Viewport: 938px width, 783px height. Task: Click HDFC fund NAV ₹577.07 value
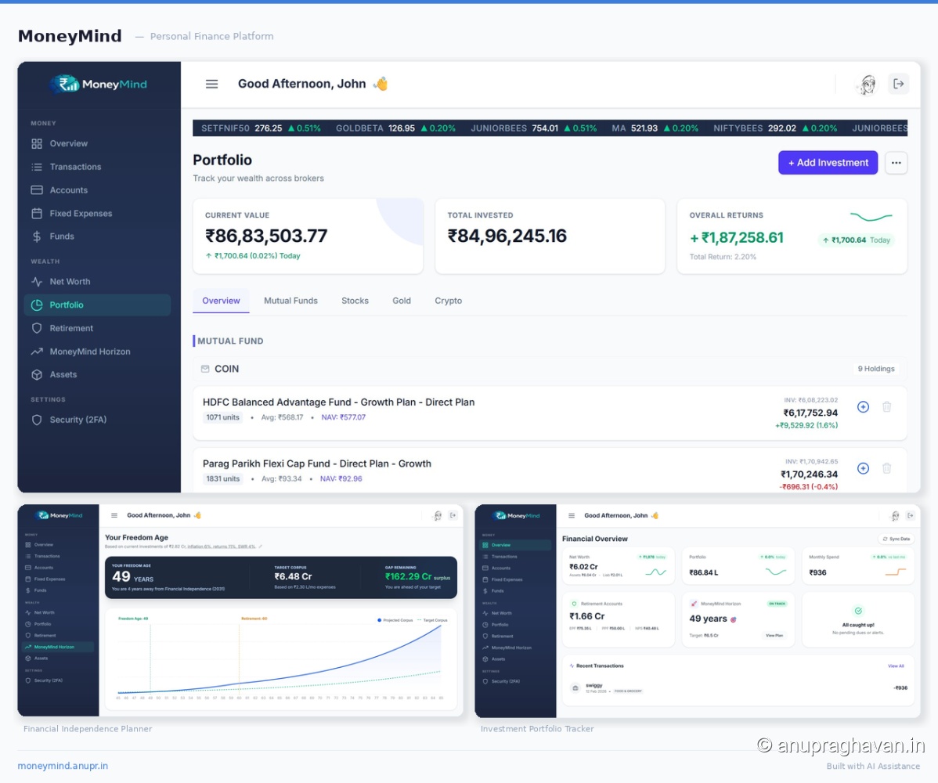(344, 417)
